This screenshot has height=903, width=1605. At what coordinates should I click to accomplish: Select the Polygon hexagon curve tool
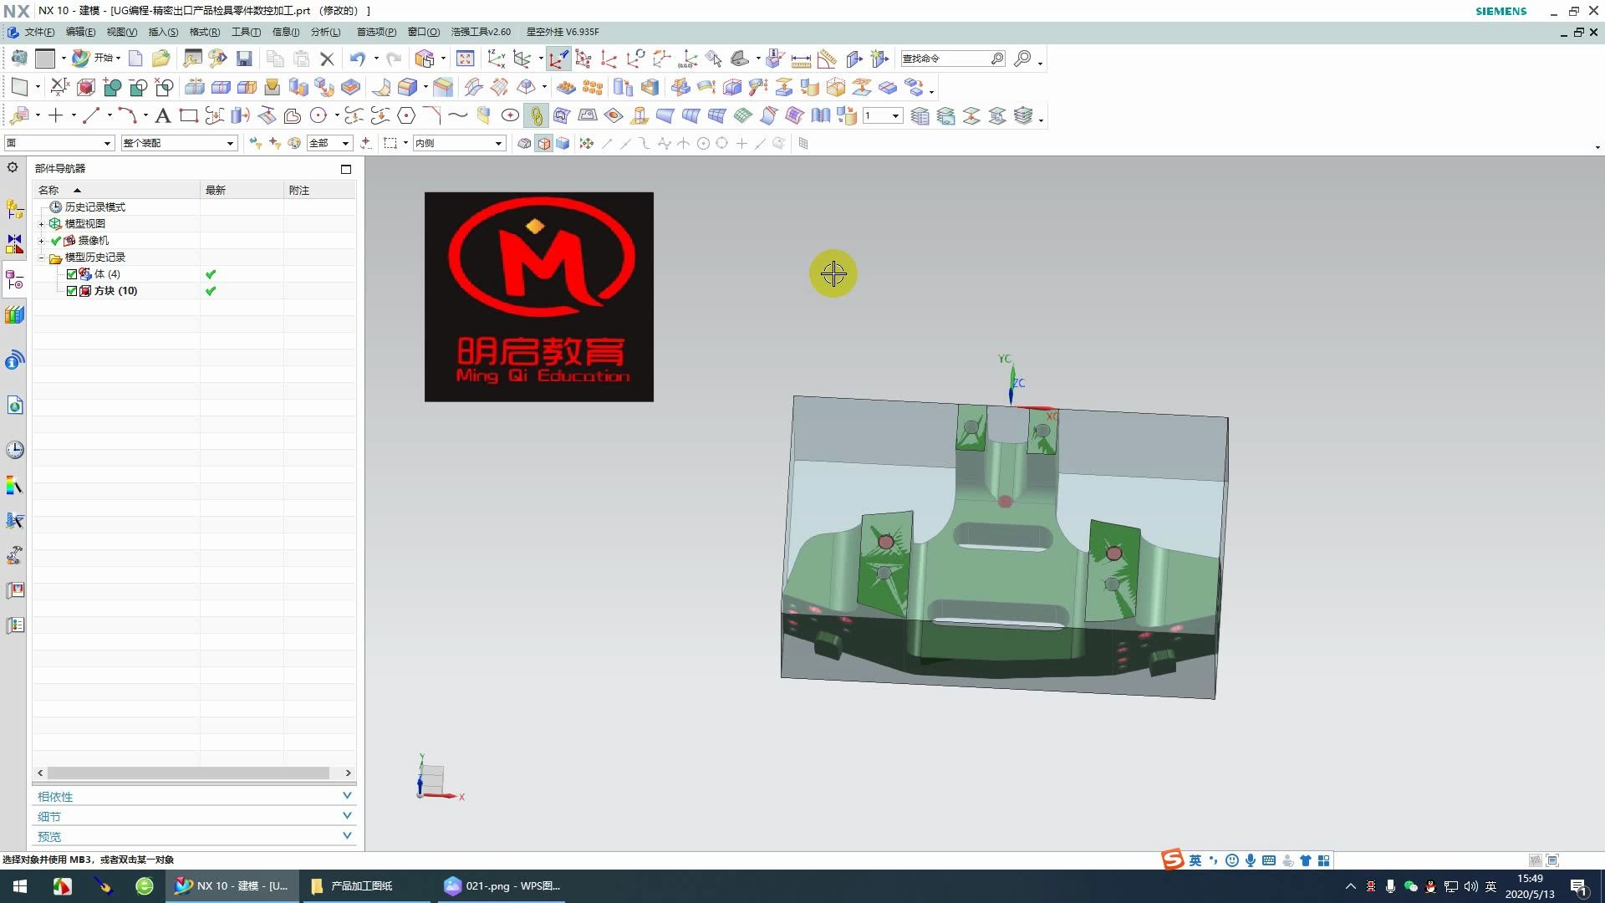point(406,115)
